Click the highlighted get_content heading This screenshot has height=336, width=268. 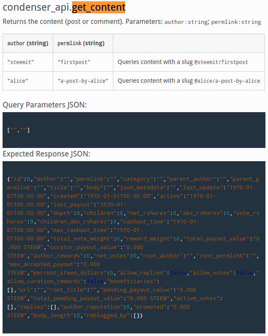pos(98,7)
